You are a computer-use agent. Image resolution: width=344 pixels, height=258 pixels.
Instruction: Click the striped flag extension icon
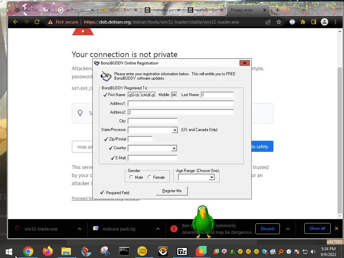[x=292, y=22]
